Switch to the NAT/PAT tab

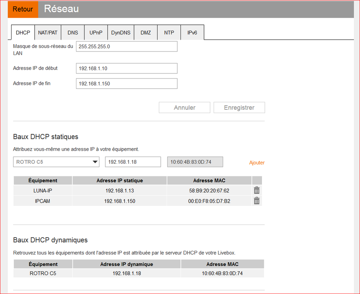coord(48,32)
